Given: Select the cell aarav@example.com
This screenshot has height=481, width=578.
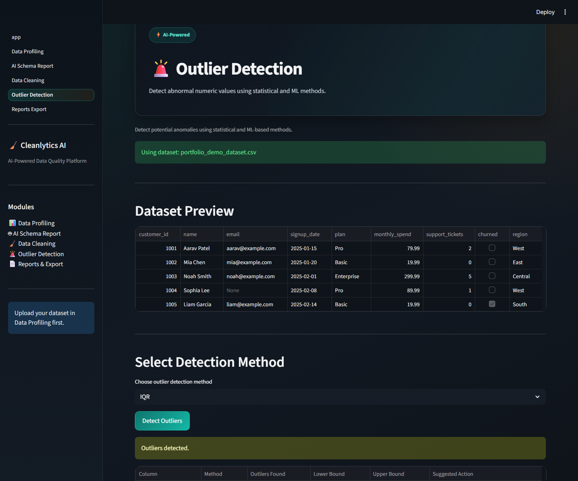Looking at the screenshot, I should tap(255, 248).
